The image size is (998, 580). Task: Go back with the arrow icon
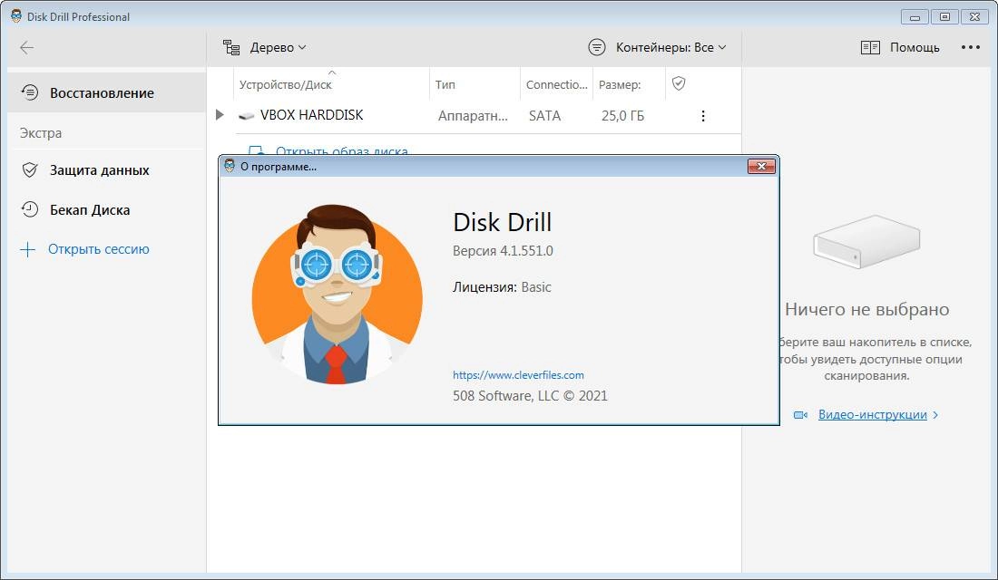pos(26,48)
